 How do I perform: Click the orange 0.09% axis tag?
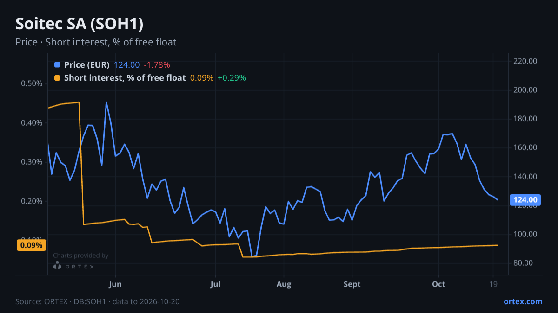(32, 245)
